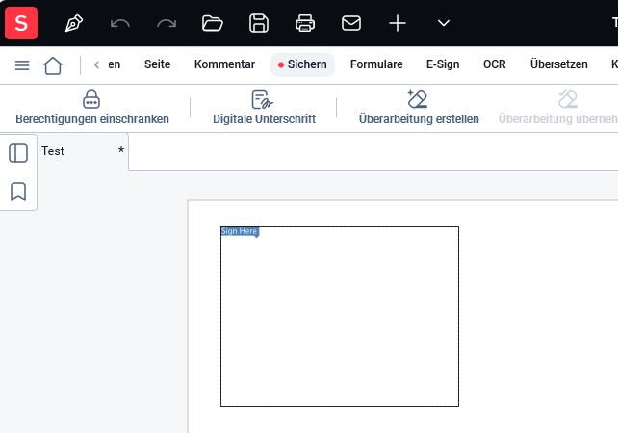The width and height of the screenshot is (618, 433).
Task: Open the Seite tab
Action: point(157,64)
